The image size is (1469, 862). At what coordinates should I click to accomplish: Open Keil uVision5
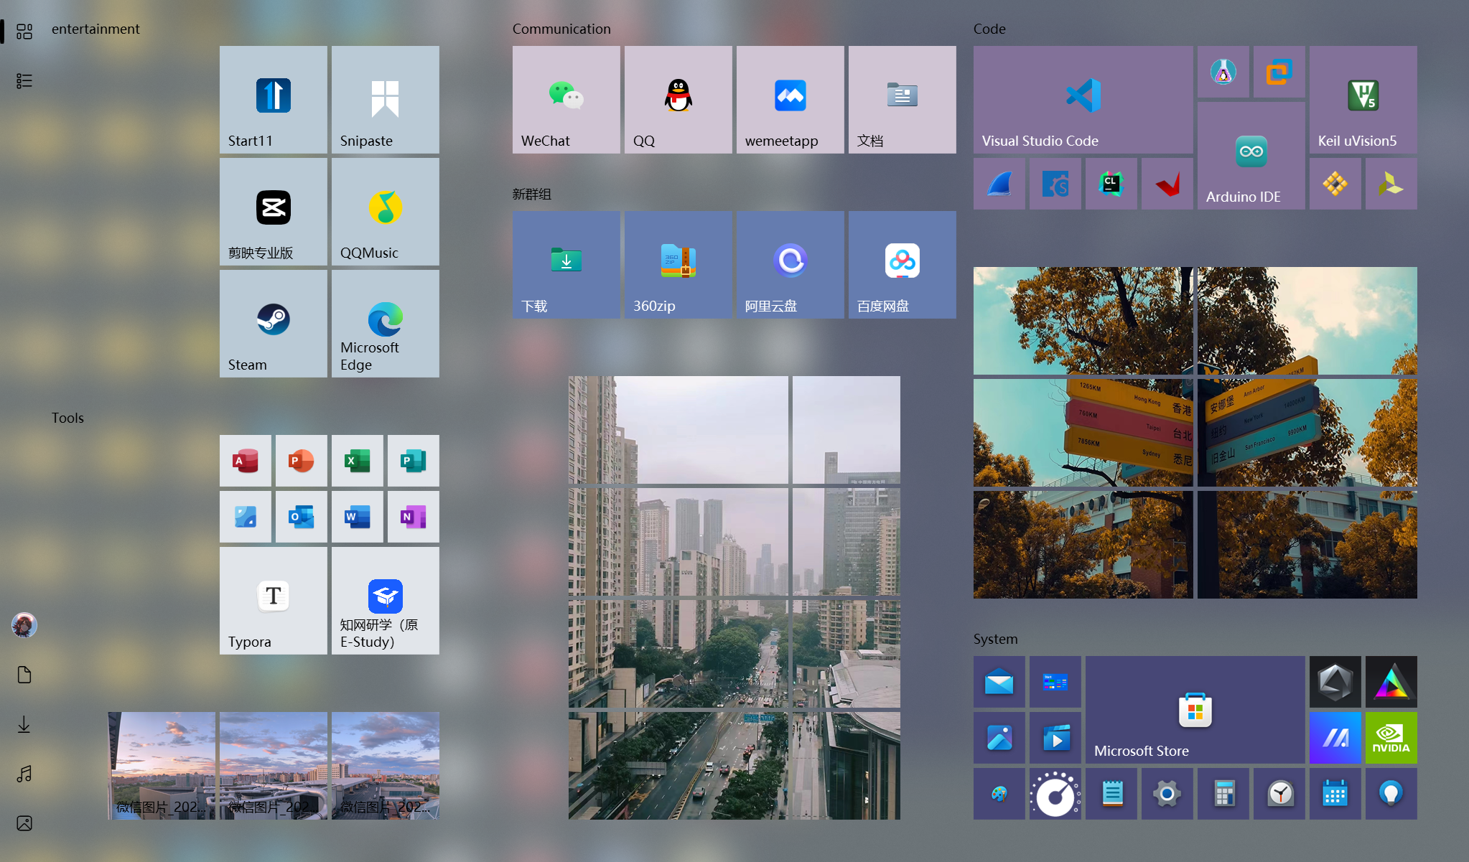pyautogui.click(x=1363, y=100)
